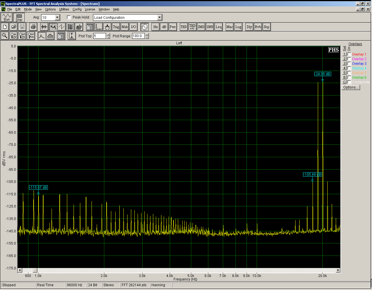Enable the Composite overlay checkbox

349,82
